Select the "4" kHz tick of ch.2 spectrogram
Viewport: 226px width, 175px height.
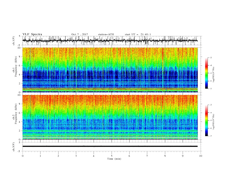(20, 122)
